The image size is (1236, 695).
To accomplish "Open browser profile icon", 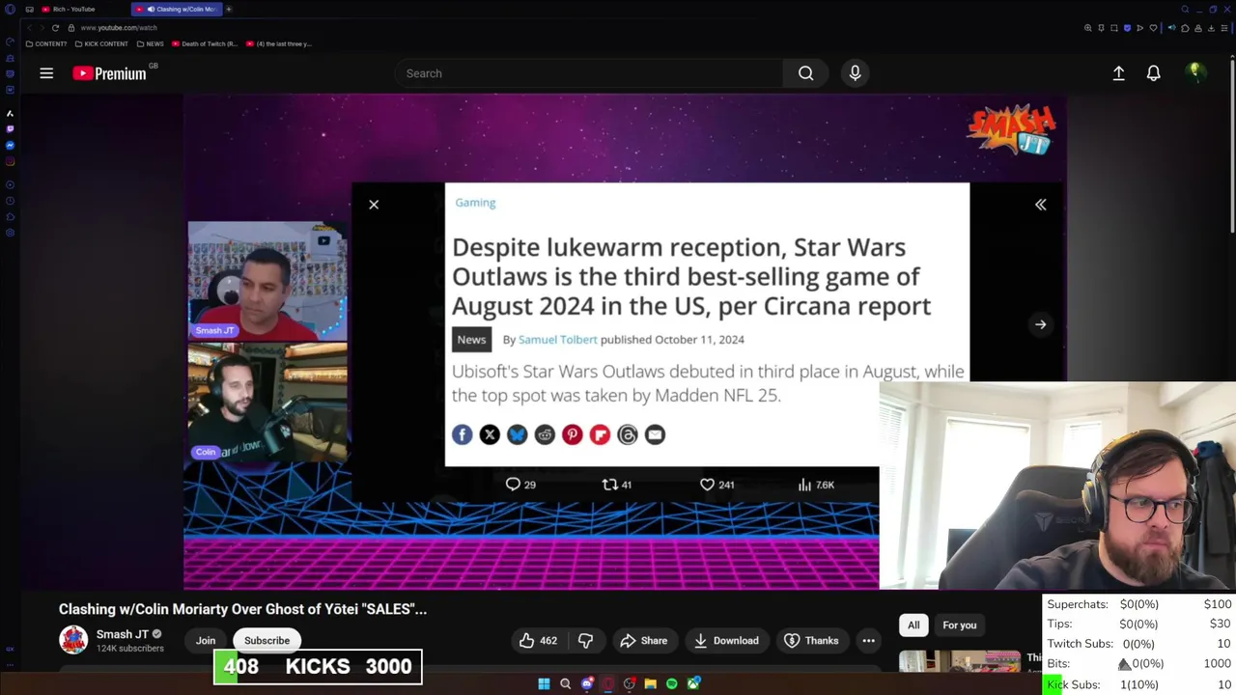I will tap(1198, 28).
